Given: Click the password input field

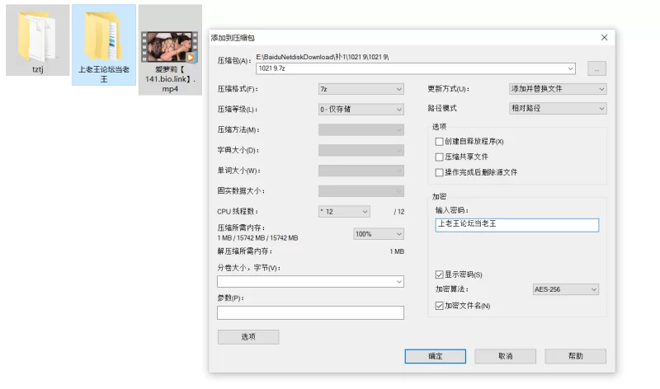Looking at the screenshot, I should [x=516, y=224].
